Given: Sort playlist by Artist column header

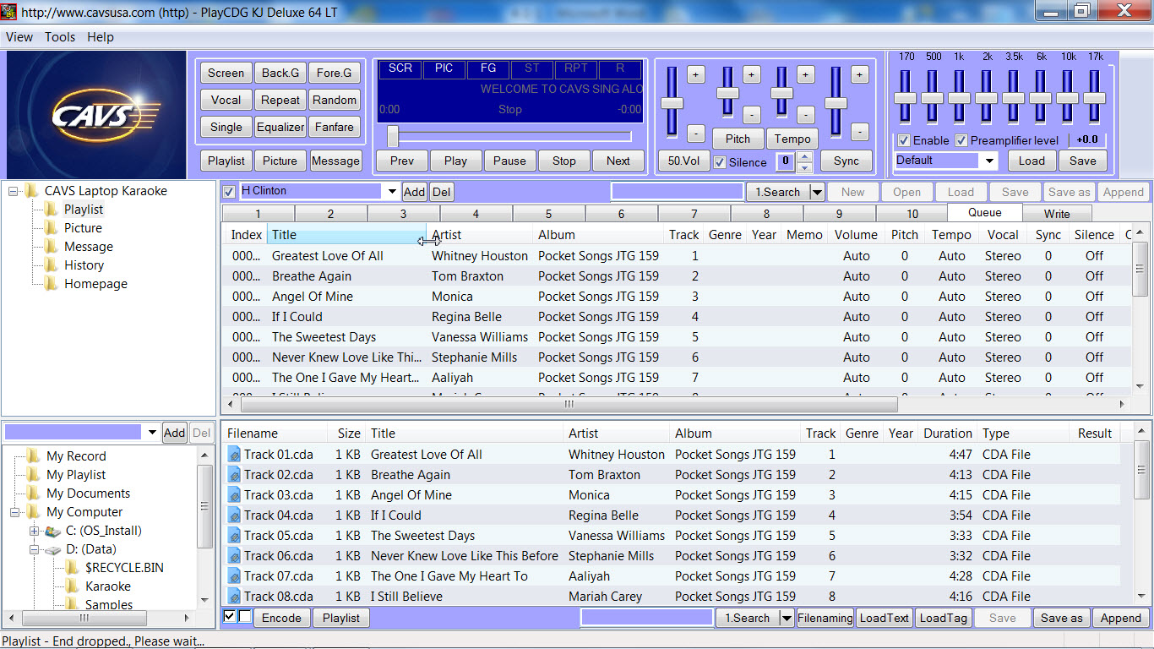Looking at the screenshot, I should pyautogui.click(x=481, y=235).
